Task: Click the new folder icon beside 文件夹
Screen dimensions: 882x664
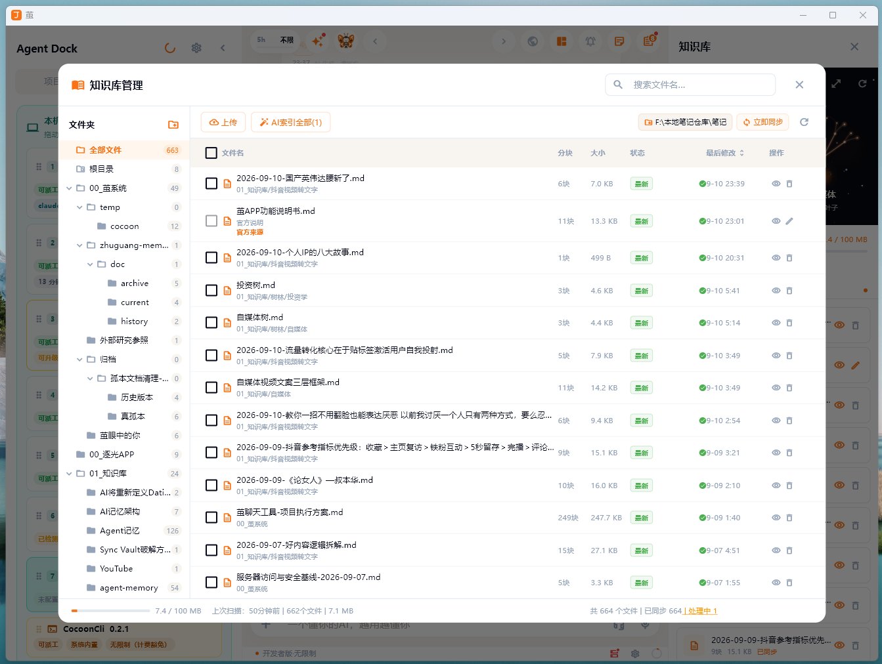Action: [x=173, y=125]
